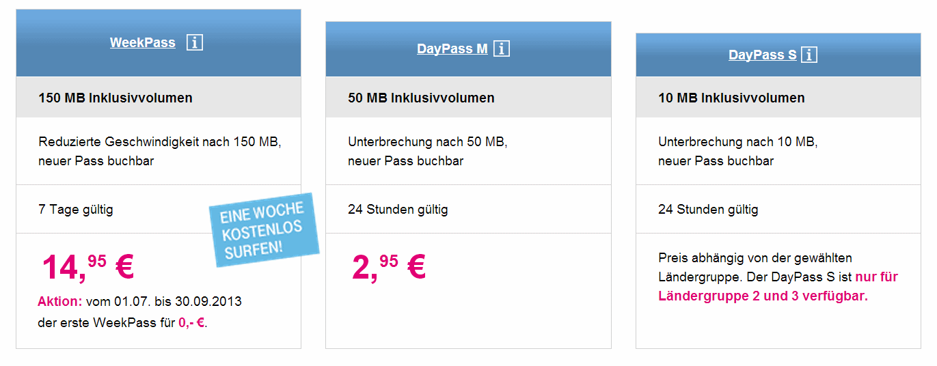Click the 'Eine Woche kostenlos surfen' sticker
Screen dimensions: 937x366
coord(264,229)
